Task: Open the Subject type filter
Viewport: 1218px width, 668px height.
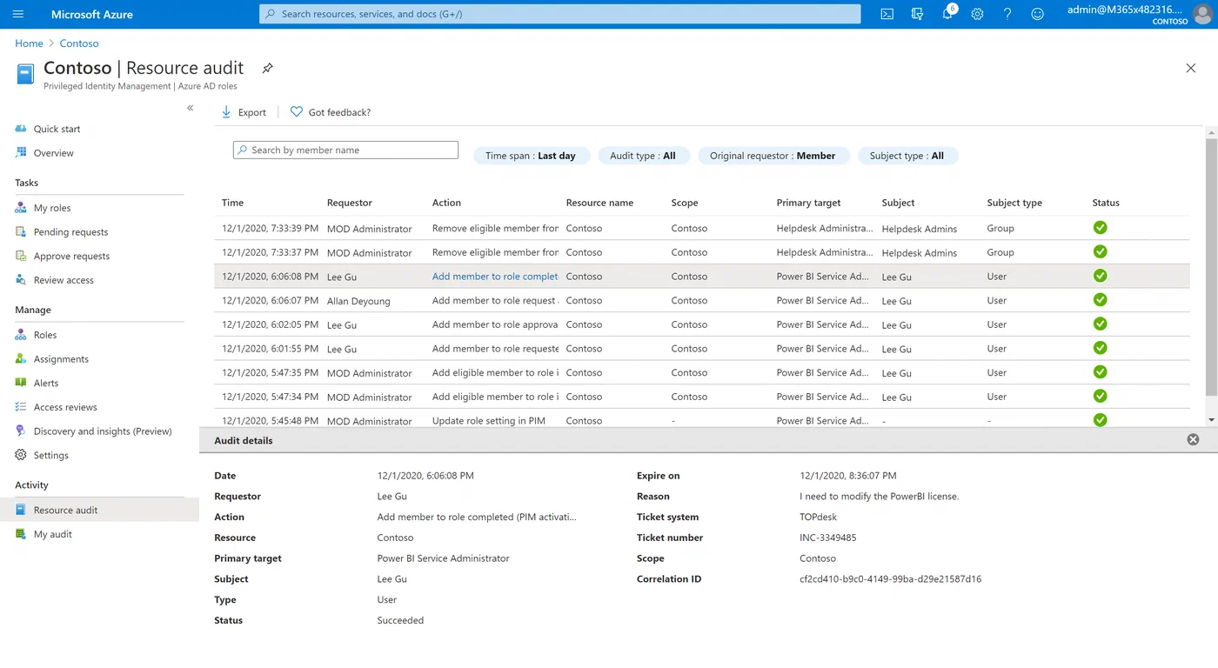Action: (x=907, y=156)
